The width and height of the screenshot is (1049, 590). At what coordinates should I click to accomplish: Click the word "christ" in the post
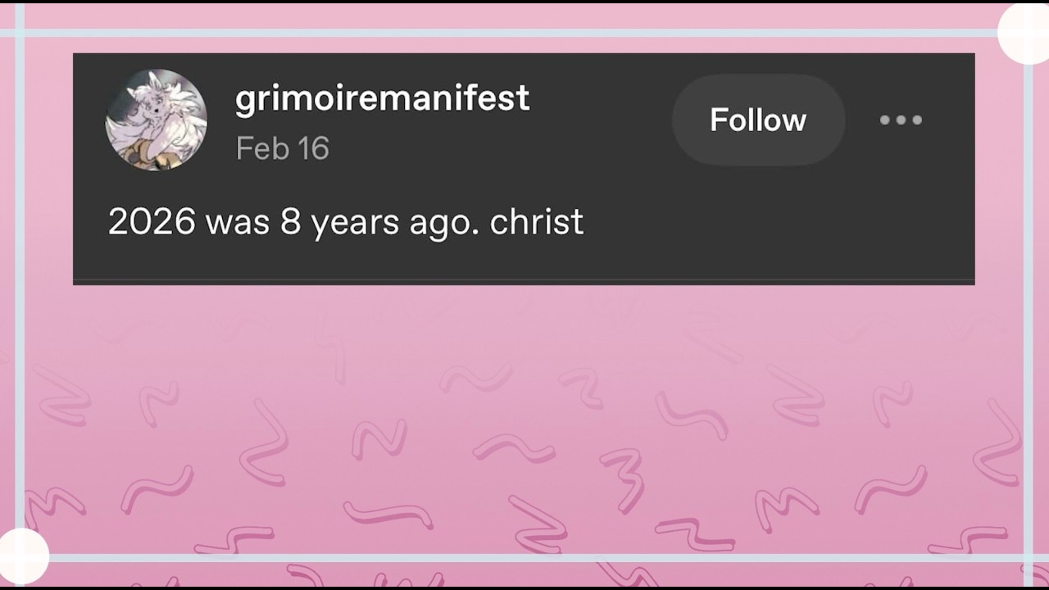pyautogui.click(x=536, y=222)
